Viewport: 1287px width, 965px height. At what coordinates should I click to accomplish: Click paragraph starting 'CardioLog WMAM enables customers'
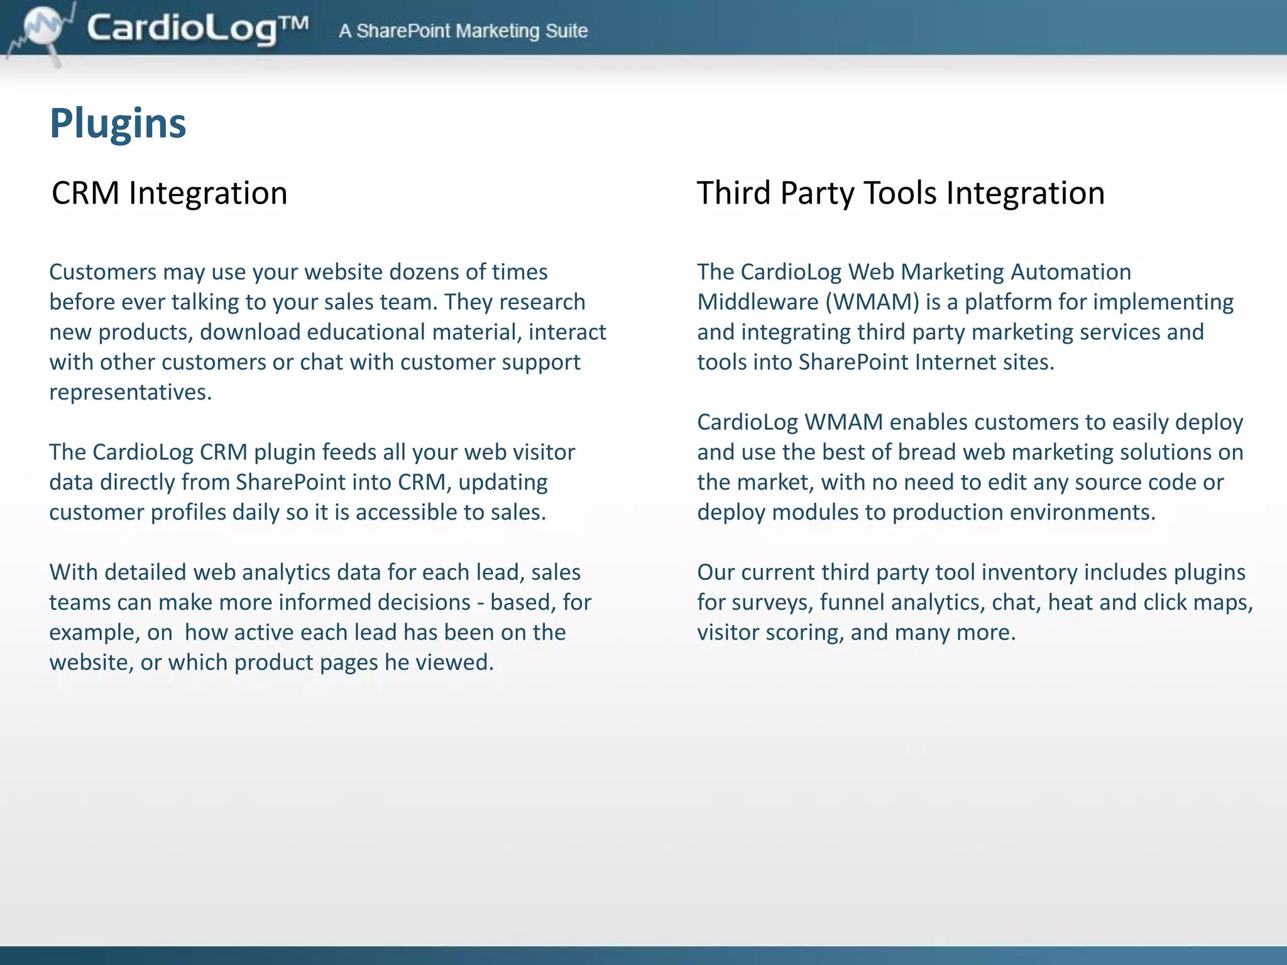[970, 467]
